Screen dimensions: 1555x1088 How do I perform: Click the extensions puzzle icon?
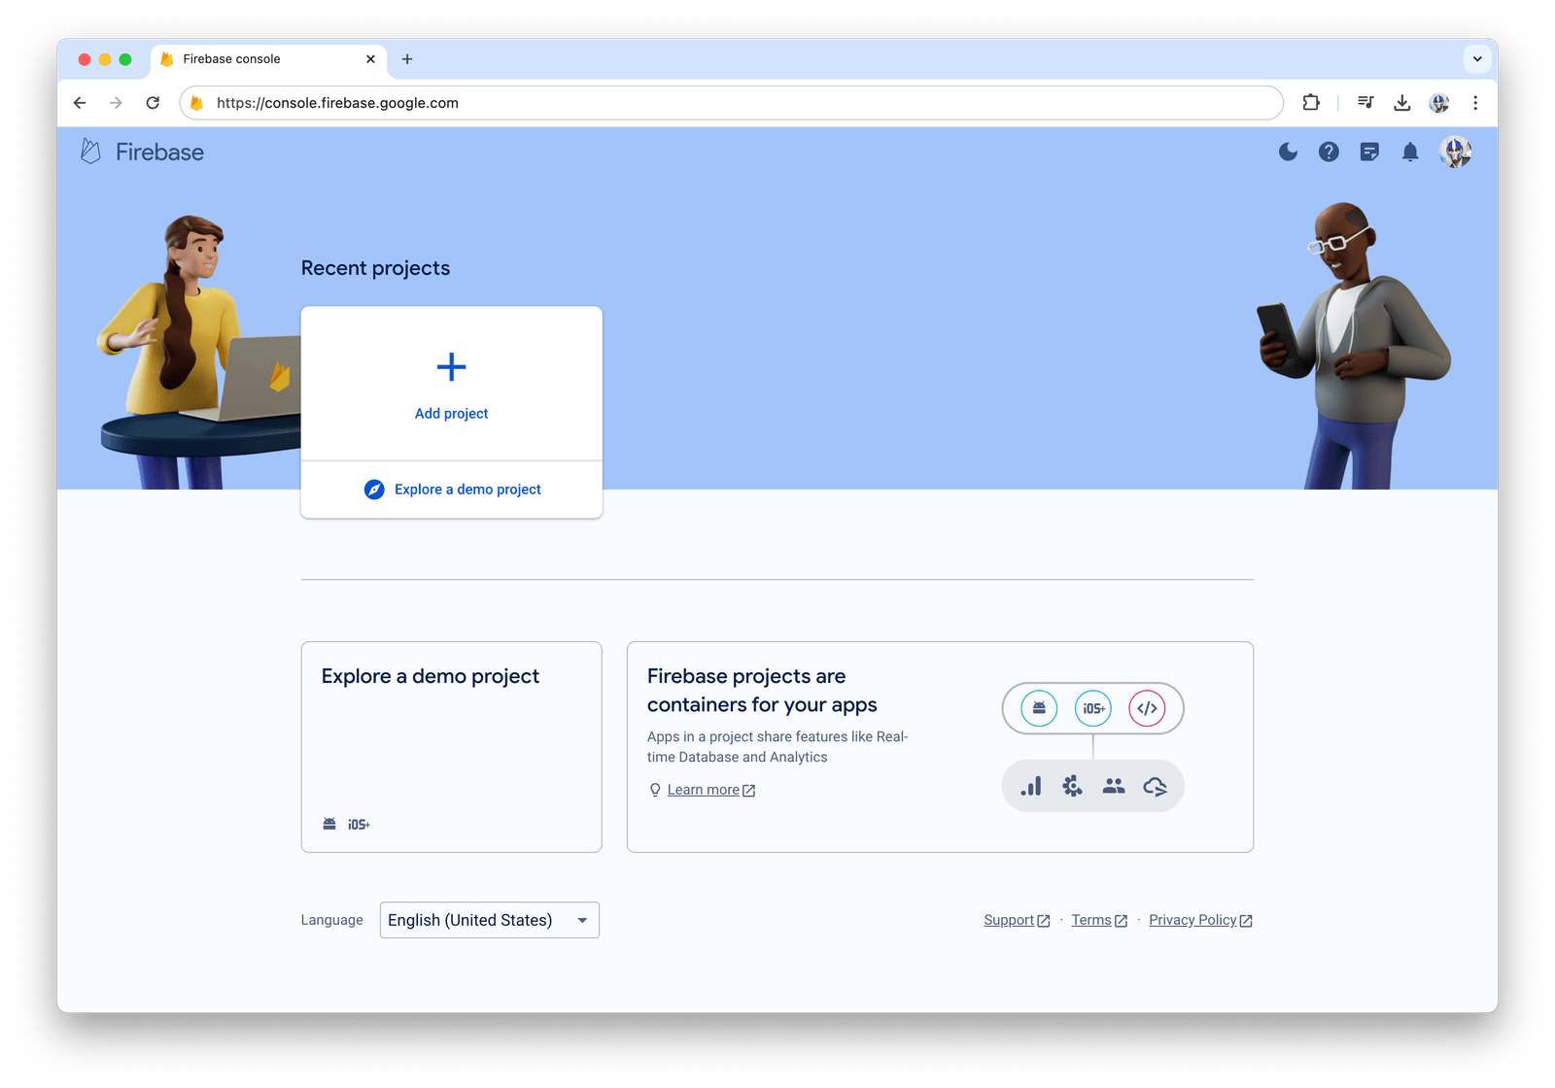[x=1072, y=786]
